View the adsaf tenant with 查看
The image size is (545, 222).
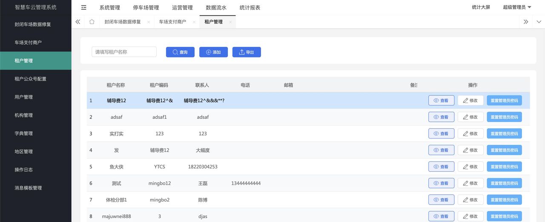(441, 117)
